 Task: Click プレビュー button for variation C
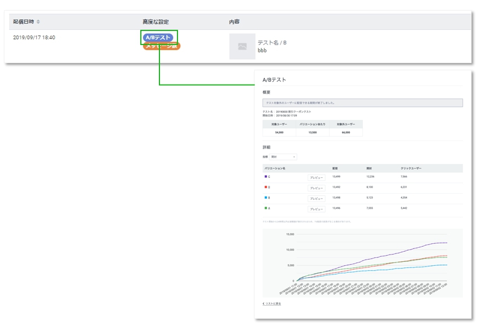click(x=316, y=177)
